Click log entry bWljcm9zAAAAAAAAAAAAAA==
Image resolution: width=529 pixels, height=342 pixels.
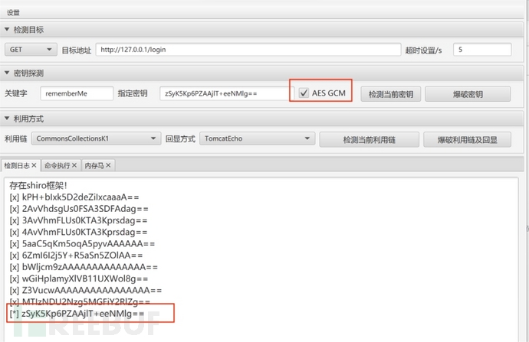point(84,267)
